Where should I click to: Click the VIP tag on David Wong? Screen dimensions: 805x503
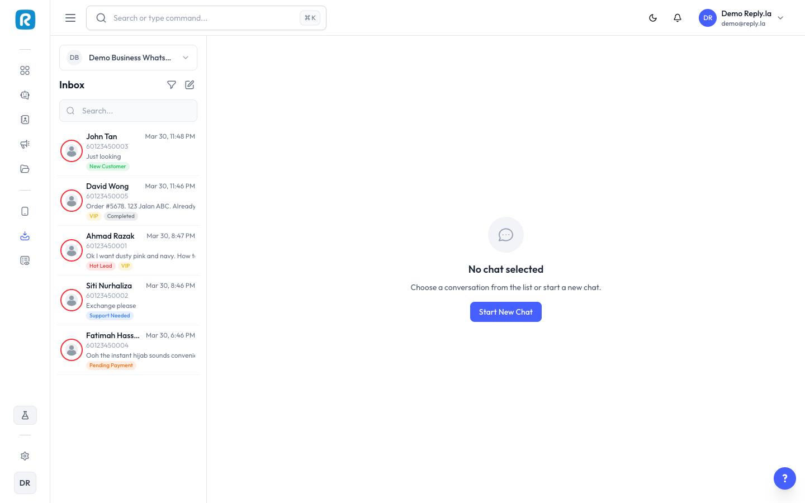pos(94,216)
